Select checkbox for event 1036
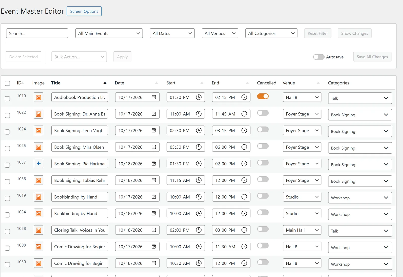 tap(7, 182)
